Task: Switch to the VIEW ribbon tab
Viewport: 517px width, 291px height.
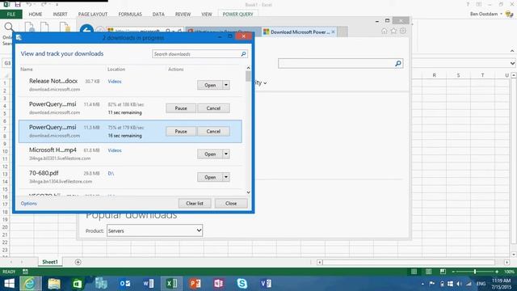Action: (207, 15)
